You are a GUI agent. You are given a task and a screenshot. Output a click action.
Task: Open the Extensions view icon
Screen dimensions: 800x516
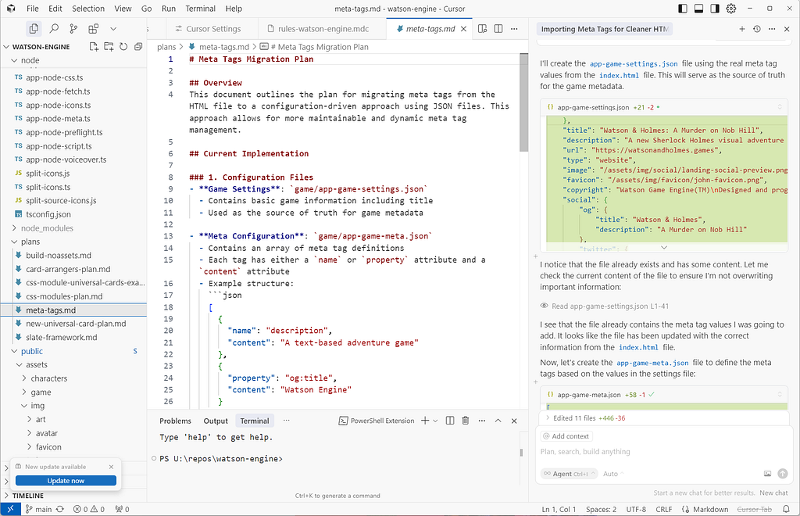(x=94, y=29)
